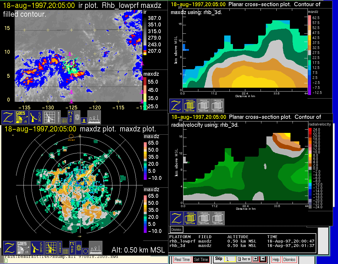Click the ship icon in the ir plot toolbar
This screenshot has width=338, height=264.
pos(94,117)
